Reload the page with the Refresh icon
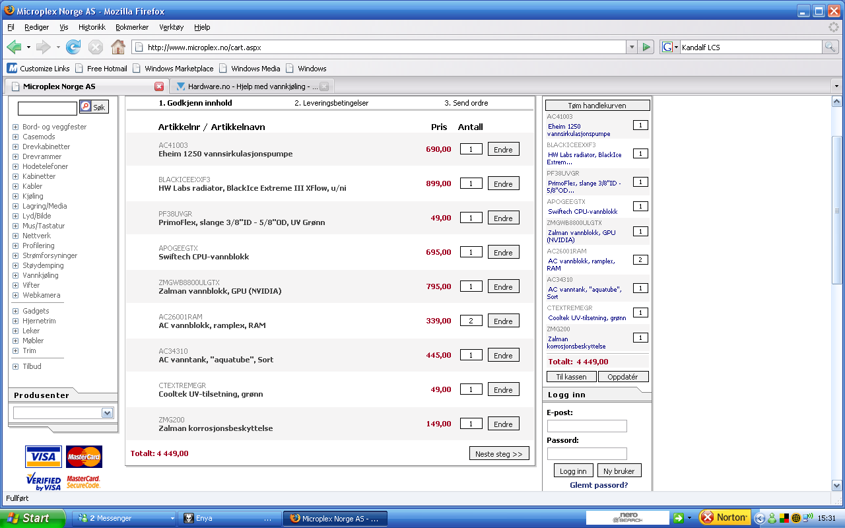 pyautogui.click(x=73, y=47)
